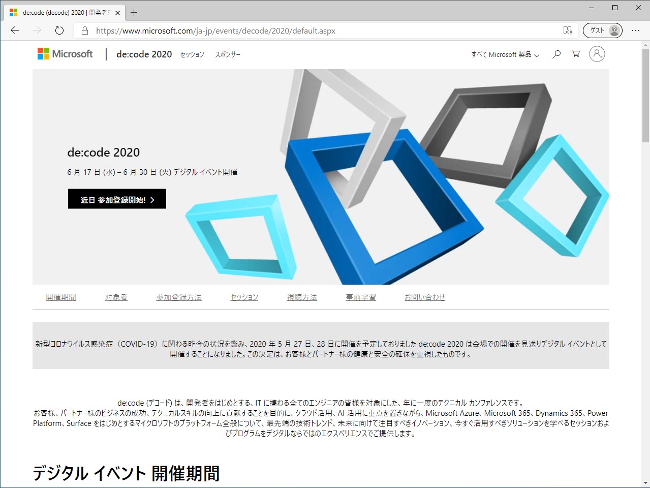
Task: Open the 対象者 navigation link
Action: pyautogui.click(x=116, y=297)
